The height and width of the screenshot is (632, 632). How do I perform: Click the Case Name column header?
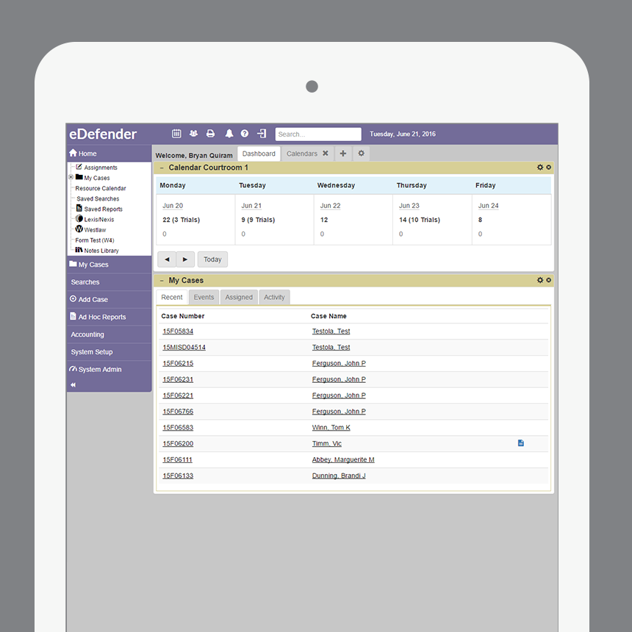click(328, 316)
